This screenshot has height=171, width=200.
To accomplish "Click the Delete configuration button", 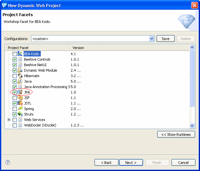I will [x=186, y=38].
